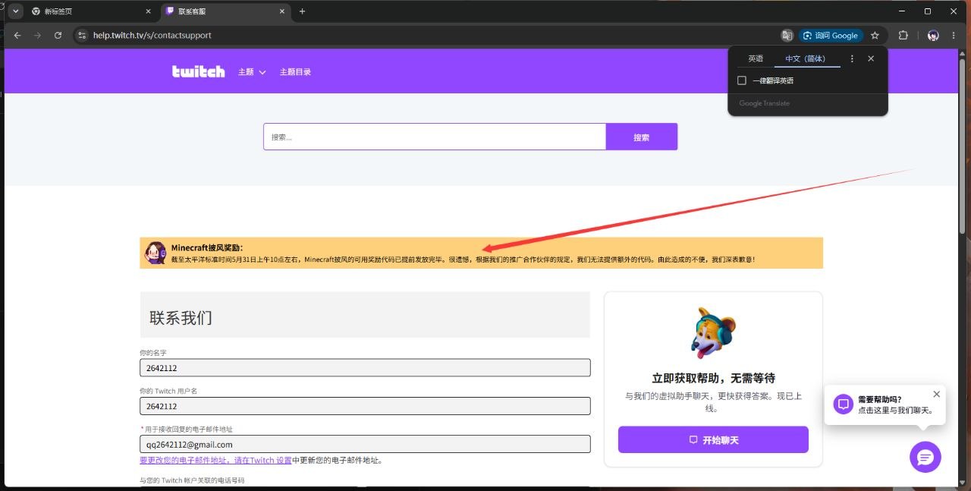Click the Google Translate label
This screenshot has width=971, height=491.
(765, 103)
